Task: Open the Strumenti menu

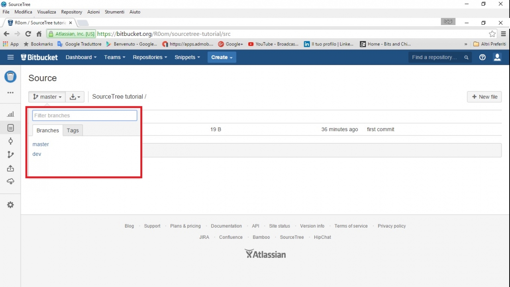Action: tap(115, 12)
